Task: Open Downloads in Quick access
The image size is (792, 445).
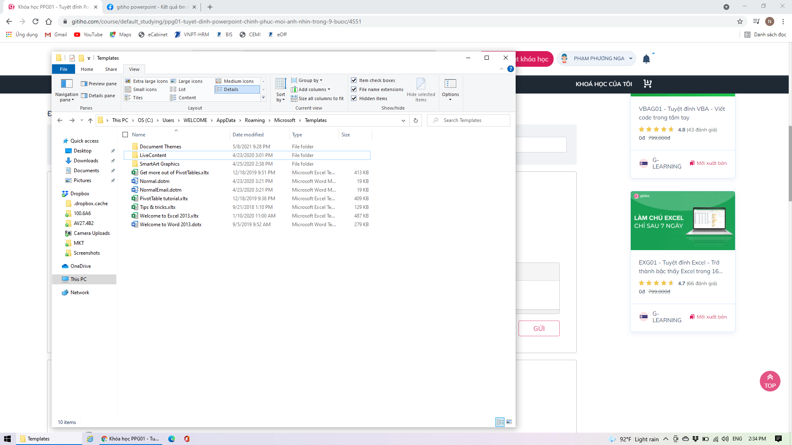Action: 86,161
